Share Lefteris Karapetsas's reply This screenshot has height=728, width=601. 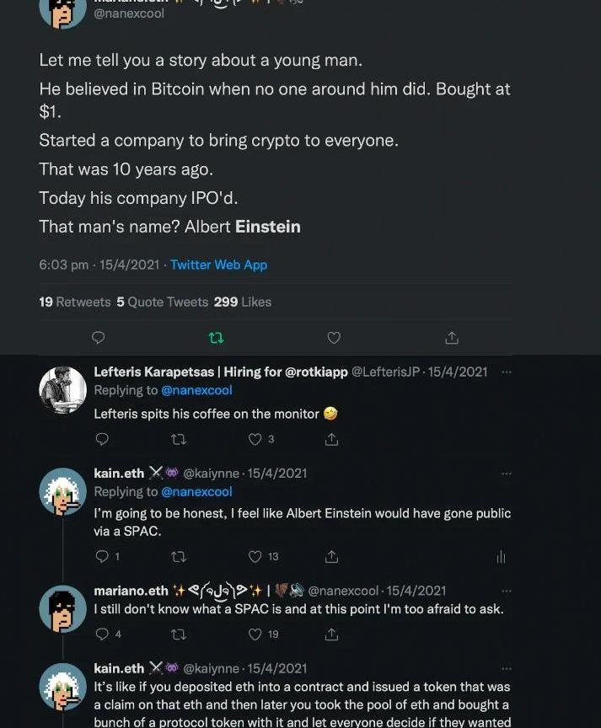[332, 439]
